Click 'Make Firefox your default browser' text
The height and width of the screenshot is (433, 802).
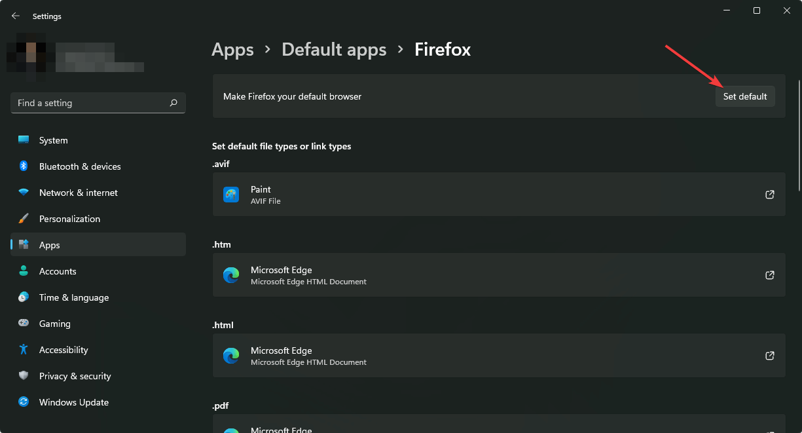pos(292,96)
